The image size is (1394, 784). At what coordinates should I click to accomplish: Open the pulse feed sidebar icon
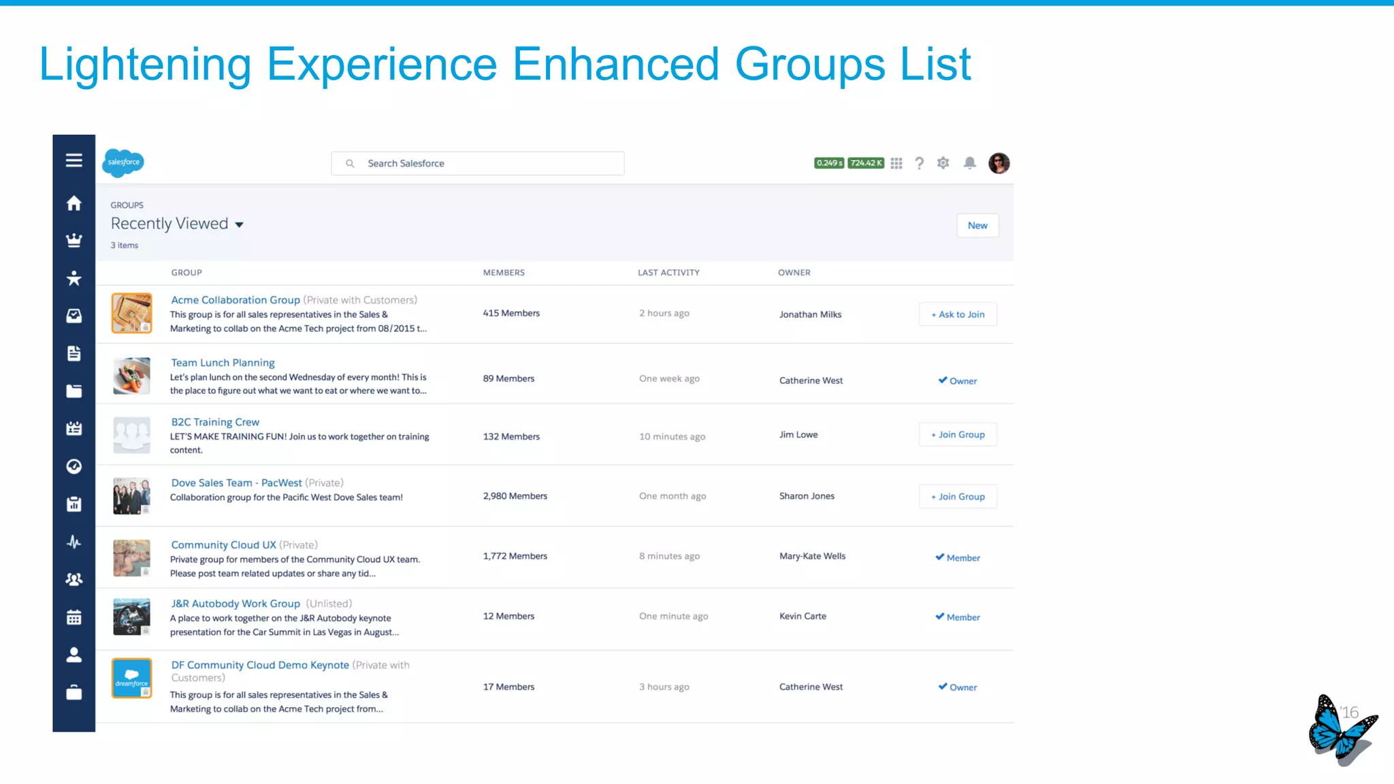click(x=74, y=542)
